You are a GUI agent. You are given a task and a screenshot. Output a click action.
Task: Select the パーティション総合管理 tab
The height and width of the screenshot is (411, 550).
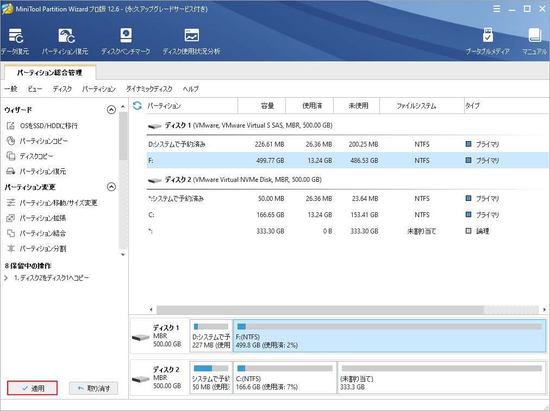(49, 72)
